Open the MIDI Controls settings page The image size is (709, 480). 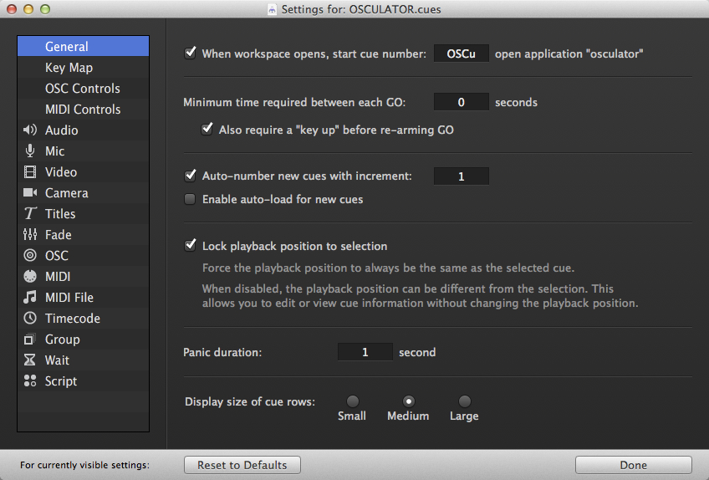(x=83, y=110)
